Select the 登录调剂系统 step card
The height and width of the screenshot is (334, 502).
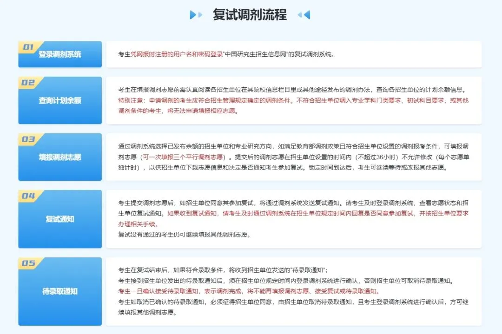60,54
